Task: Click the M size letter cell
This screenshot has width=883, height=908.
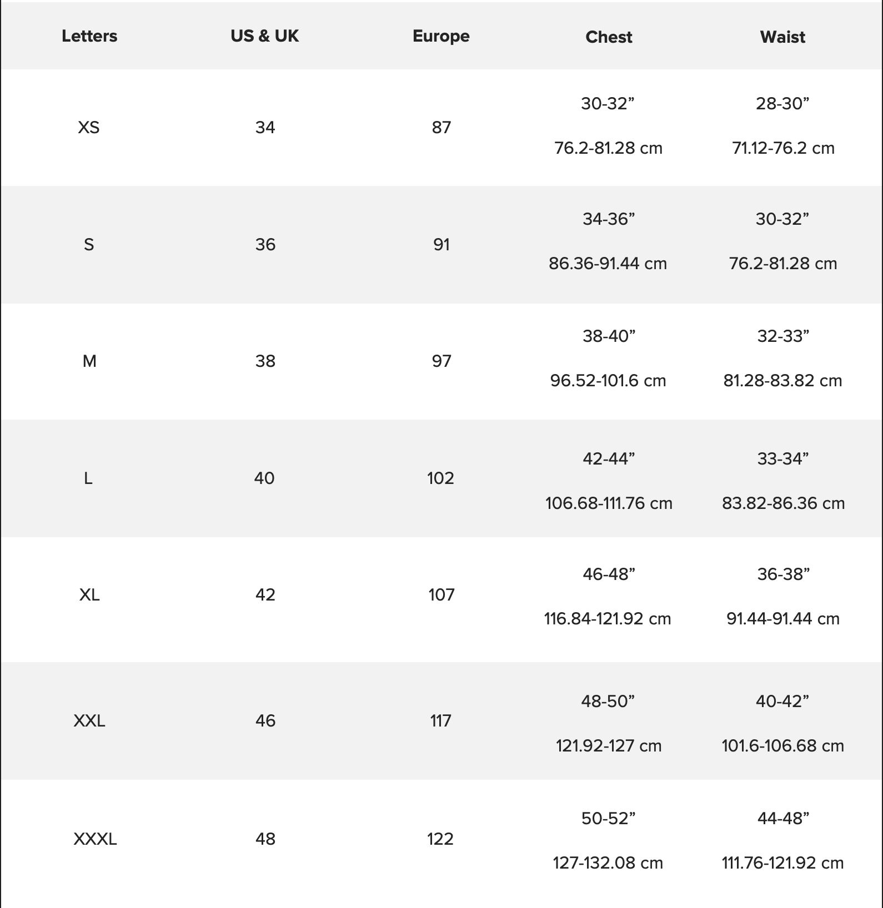Action: 89,361
